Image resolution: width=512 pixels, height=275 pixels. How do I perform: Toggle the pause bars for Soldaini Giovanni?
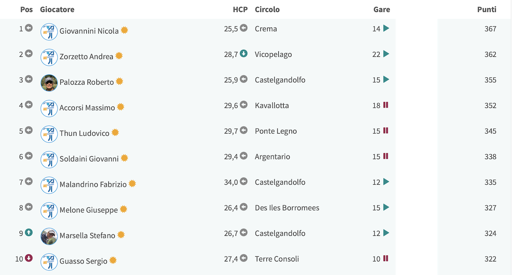tap(386, 156)
